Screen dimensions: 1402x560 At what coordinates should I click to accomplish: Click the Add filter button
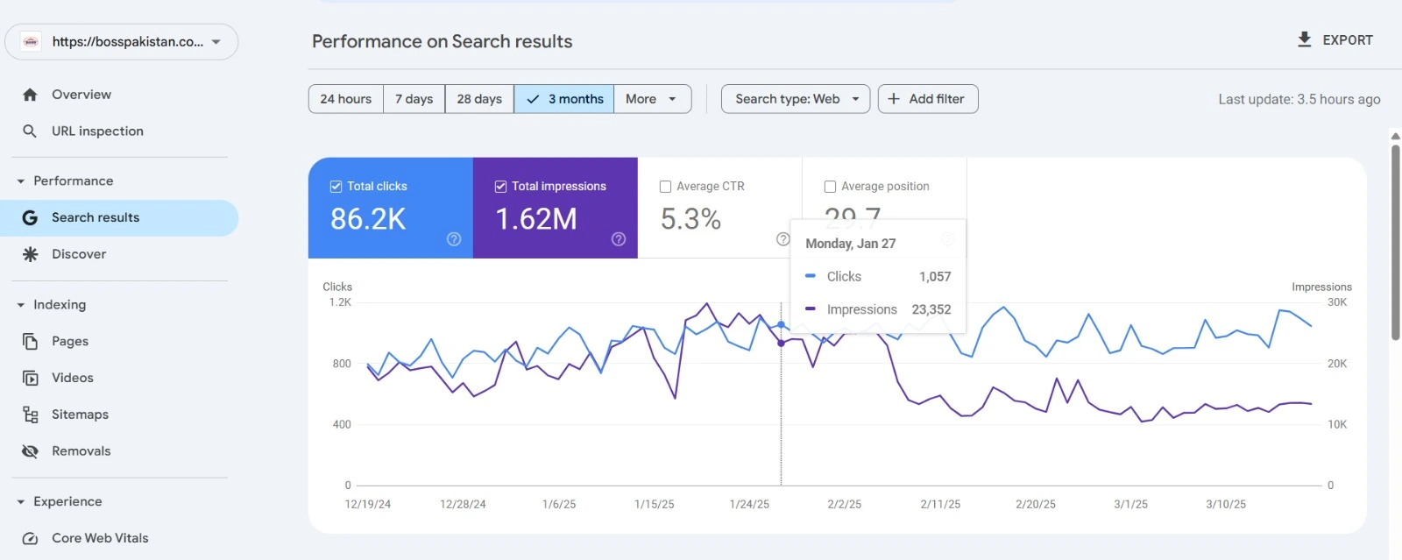[x=927, y=99]
